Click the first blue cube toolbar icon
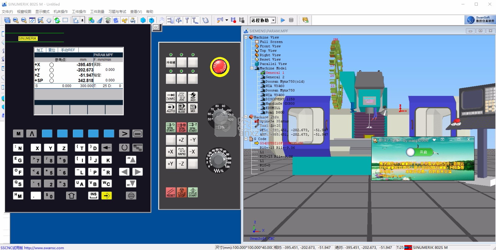Screen dimensions: 496x250 143,20
